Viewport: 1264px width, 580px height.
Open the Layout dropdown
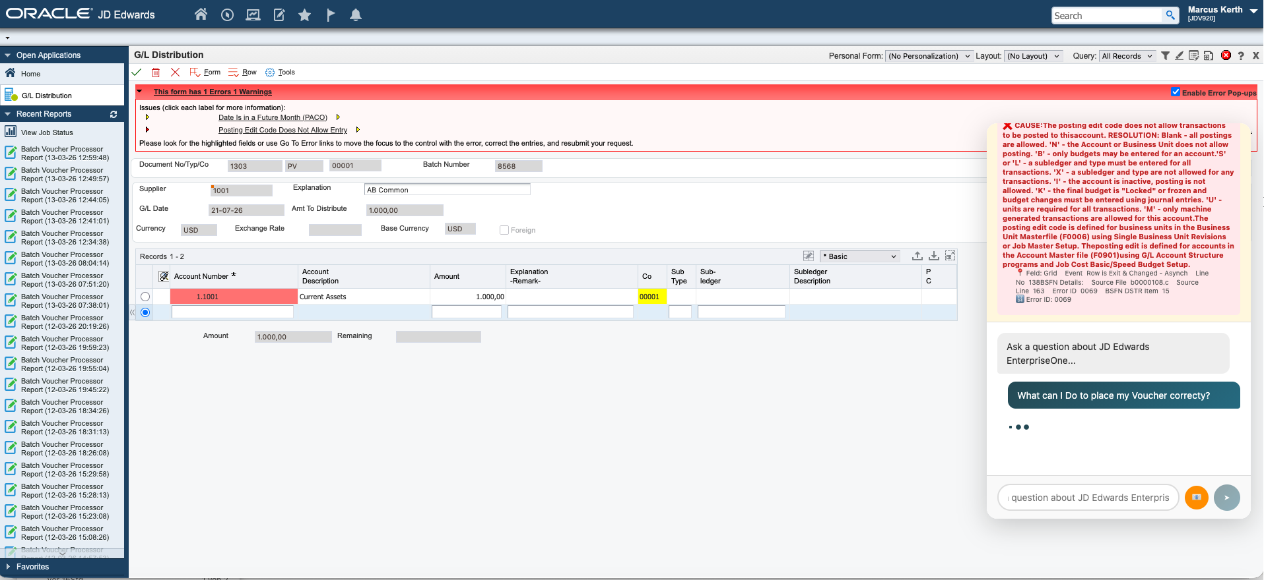[x=1034, y=56]
